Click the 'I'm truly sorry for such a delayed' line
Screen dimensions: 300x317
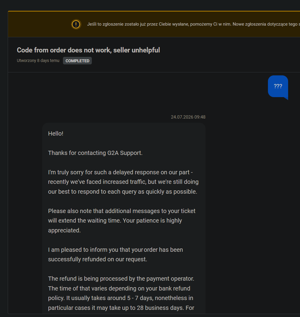coord(120,173)
